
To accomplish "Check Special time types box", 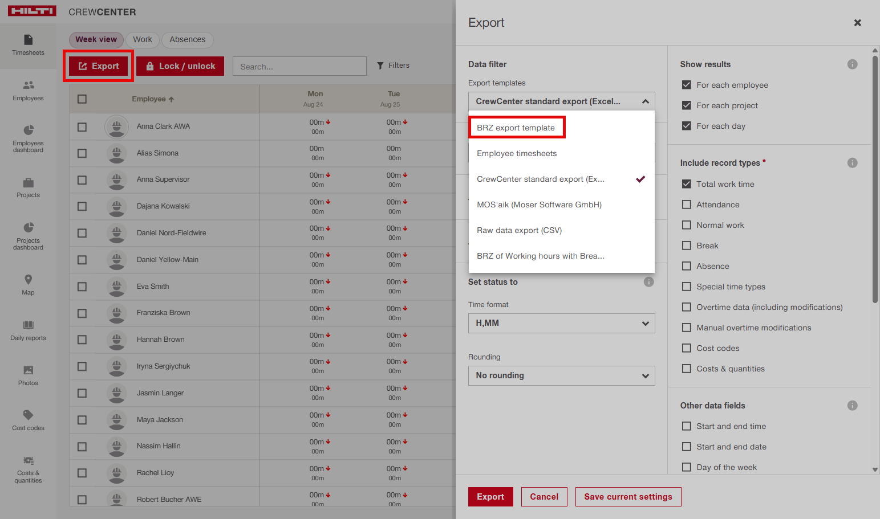I will pyautogui.click(x=687, y=287).
